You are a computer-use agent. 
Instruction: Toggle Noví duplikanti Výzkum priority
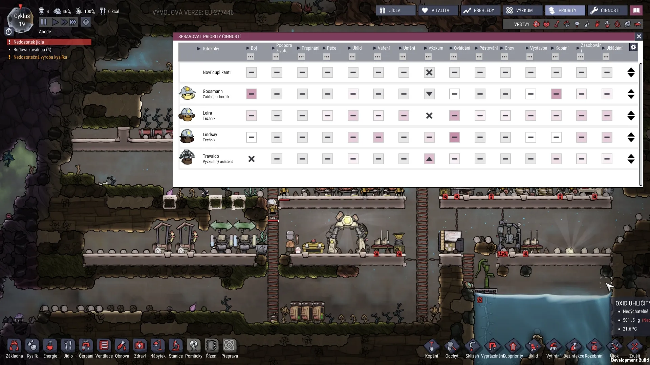click(x=429, y=72)
